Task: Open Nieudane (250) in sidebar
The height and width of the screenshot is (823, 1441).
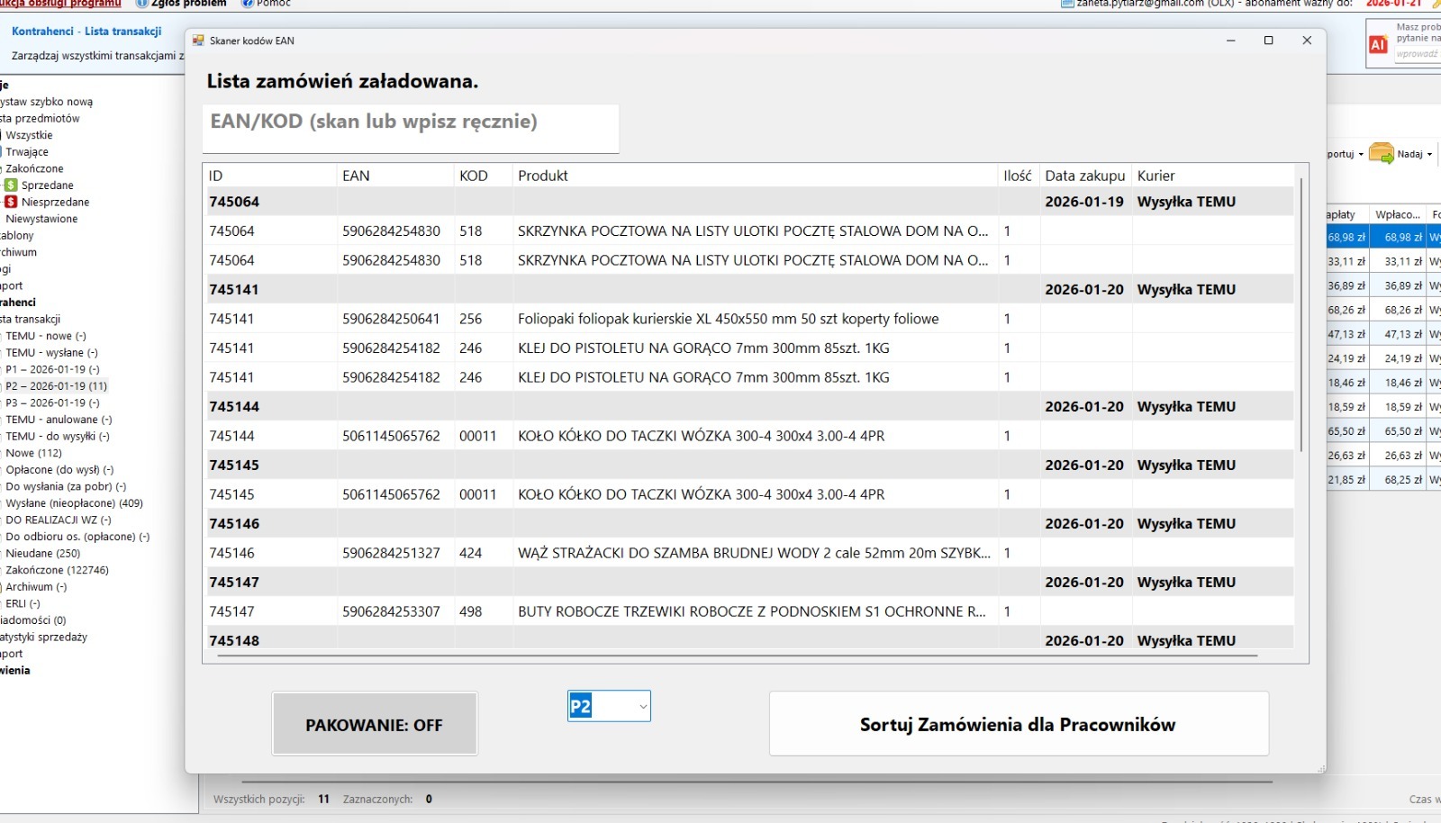Action: point(42,554)
